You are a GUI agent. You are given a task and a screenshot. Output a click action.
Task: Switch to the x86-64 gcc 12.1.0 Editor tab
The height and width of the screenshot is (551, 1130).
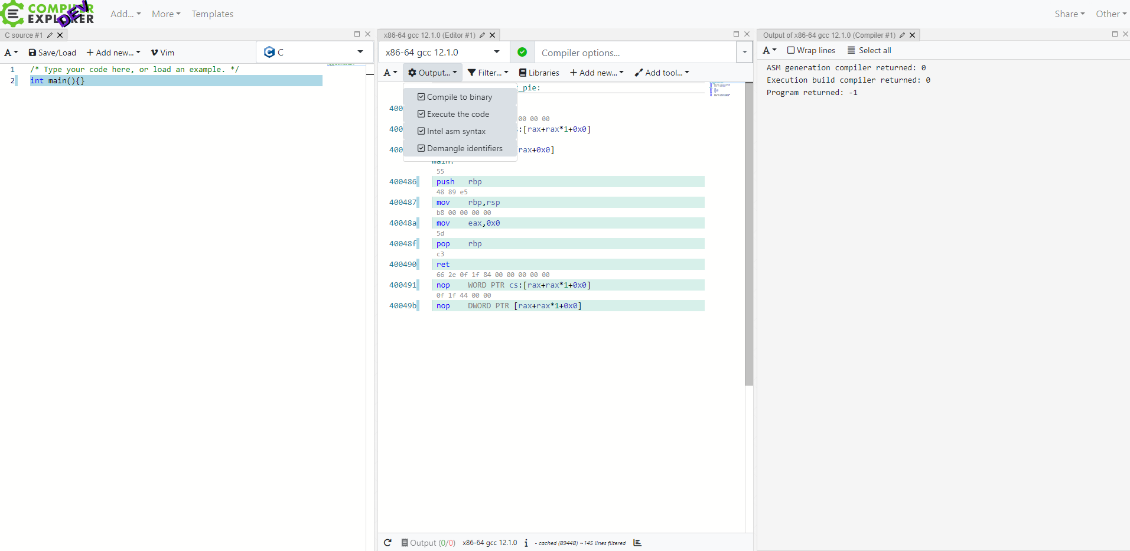[428, 35]
